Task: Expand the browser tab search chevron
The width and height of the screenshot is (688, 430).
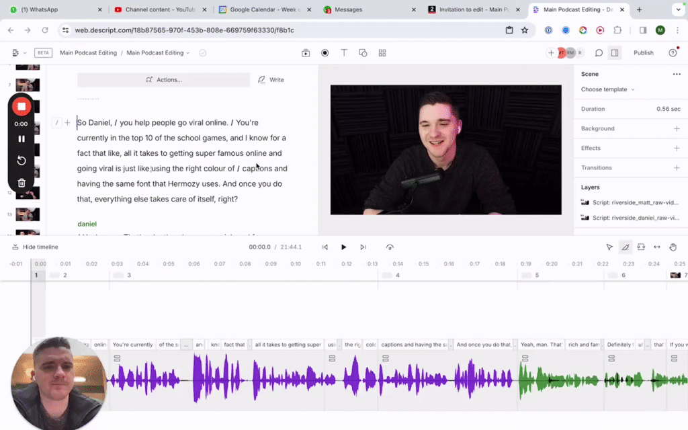Action: [x=679, y=9]
